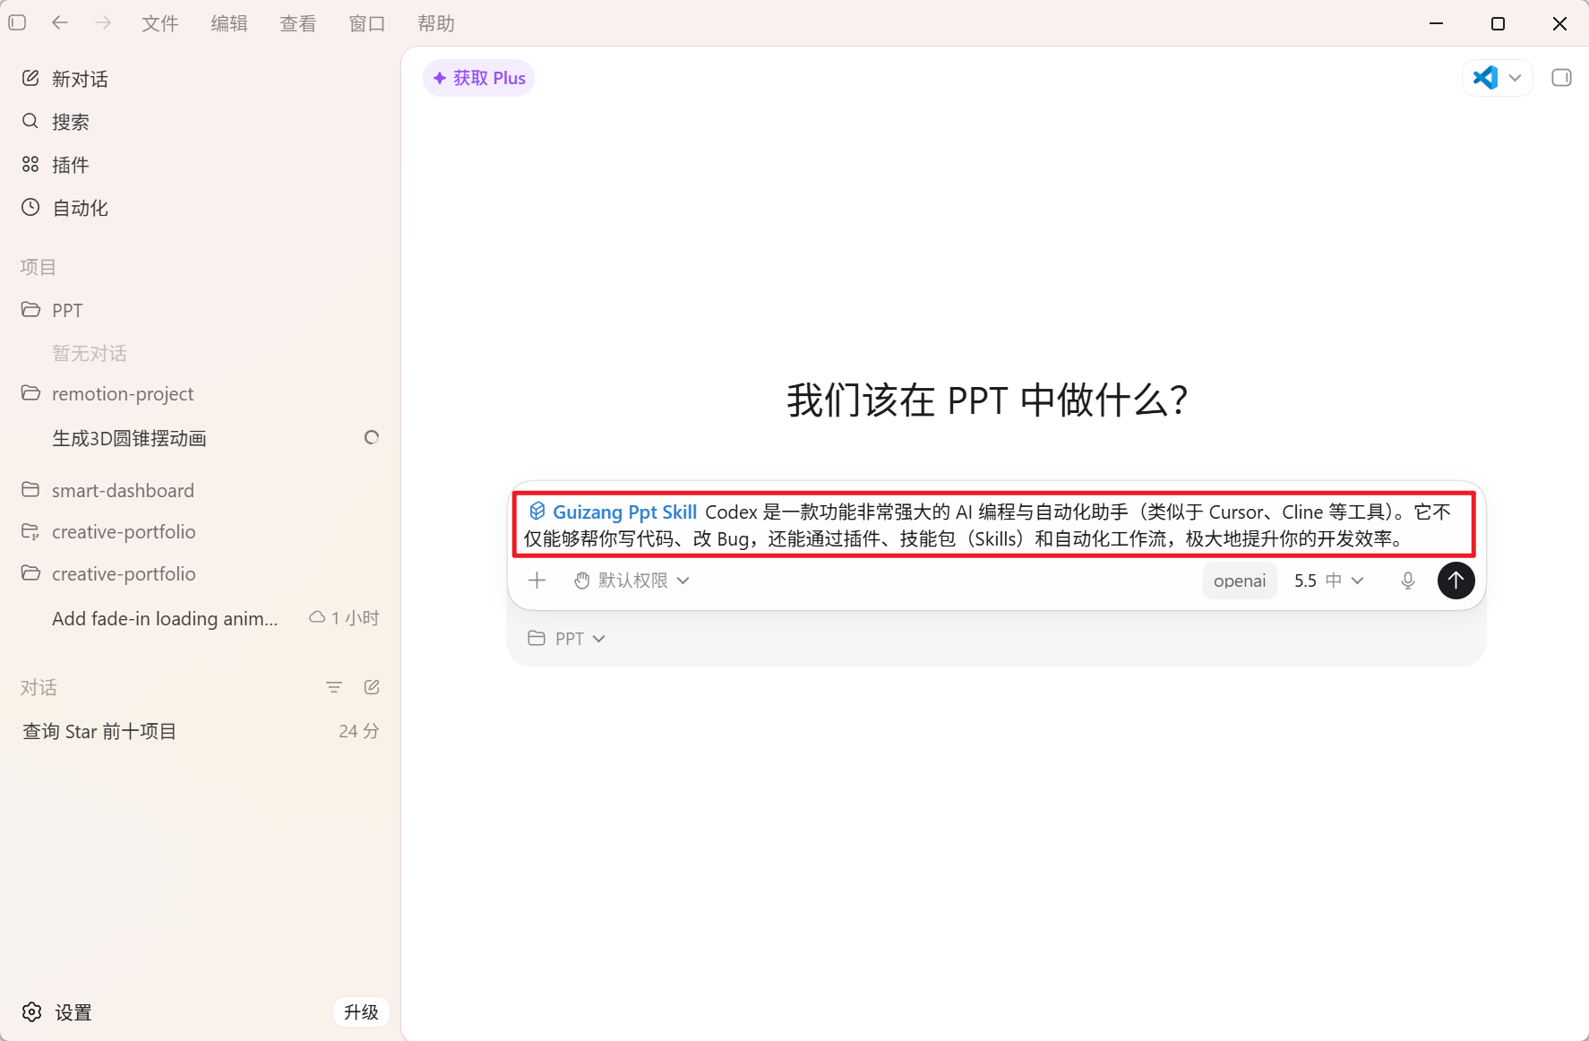The height and width of the screenshot is (1041, 1589).
Task: Click the microphone voice input icon
Action: [x=1408, y=581]
